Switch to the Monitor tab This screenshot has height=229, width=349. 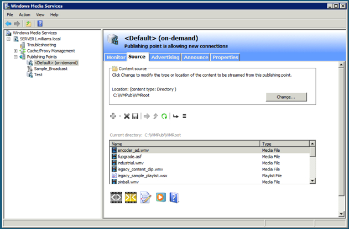point(116,57)
